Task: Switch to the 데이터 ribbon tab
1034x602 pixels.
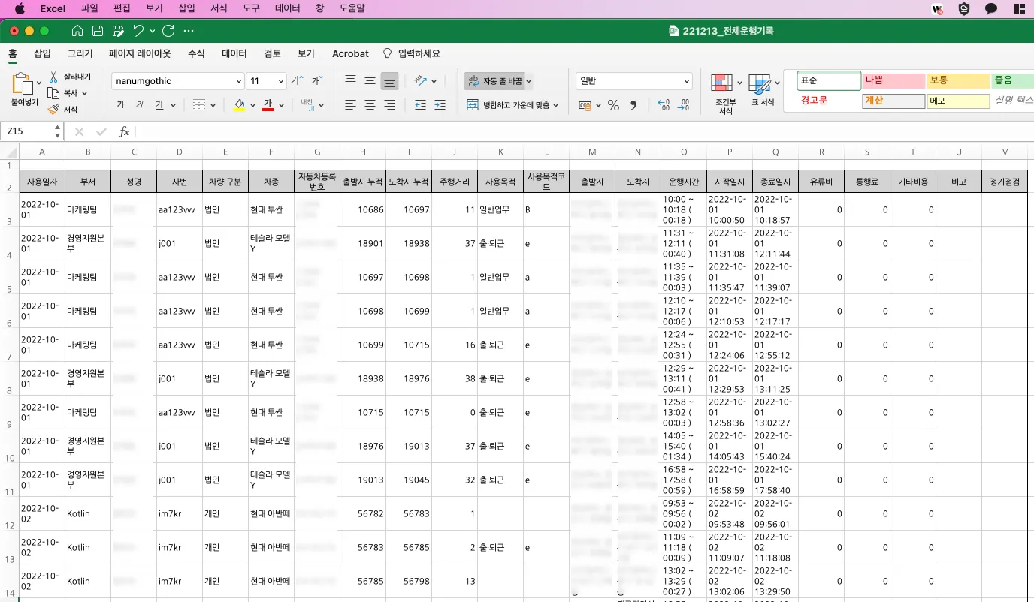Action: point(234,54)
